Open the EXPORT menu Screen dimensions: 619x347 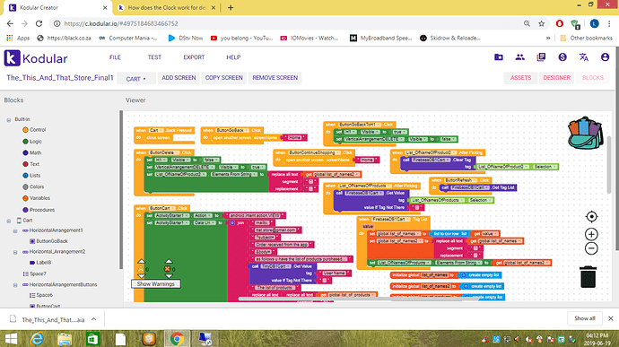pos(194,57)
